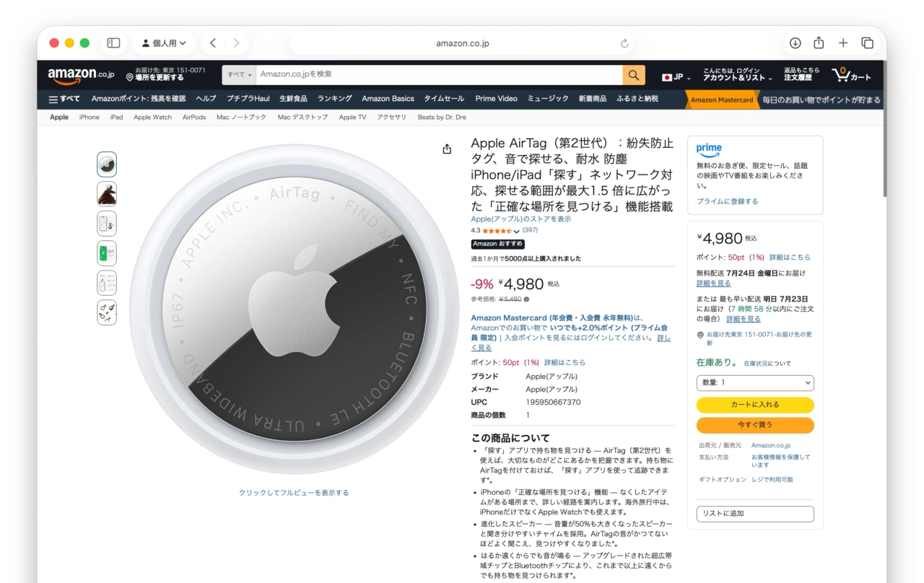The width and height of the screenshot is (924, 583).
Task: Select the first AirTag product thumbnail
Action: (106, 165)
